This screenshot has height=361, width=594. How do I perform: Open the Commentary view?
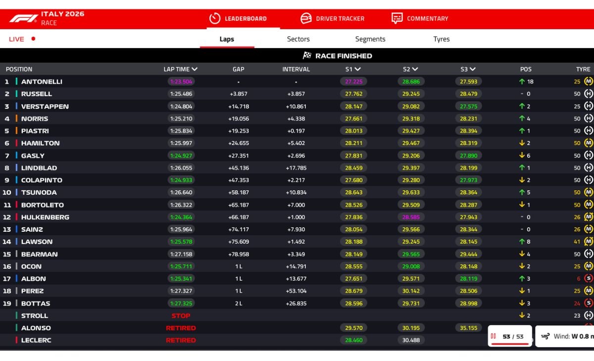419,19
